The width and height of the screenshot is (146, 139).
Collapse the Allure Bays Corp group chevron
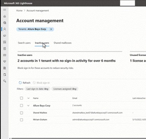point(28,106)
